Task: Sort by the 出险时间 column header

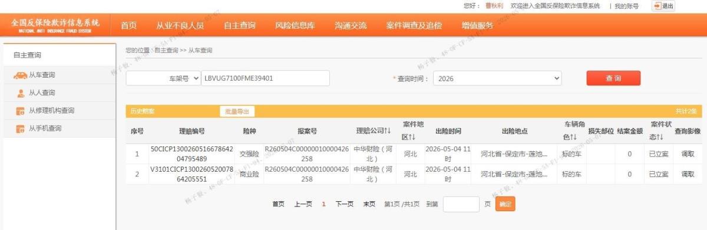Action: pos(448,131)
